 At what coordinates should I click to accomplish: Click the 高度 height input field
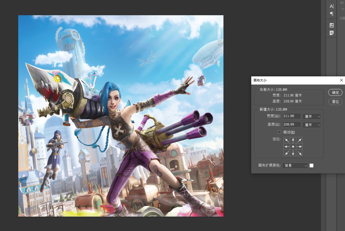pos(292,125)
